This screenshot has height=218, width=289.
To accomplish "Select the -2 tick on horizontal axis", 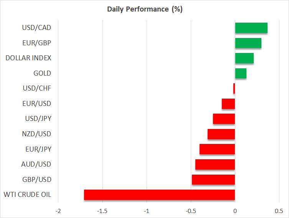I will (x=58, y=211).
